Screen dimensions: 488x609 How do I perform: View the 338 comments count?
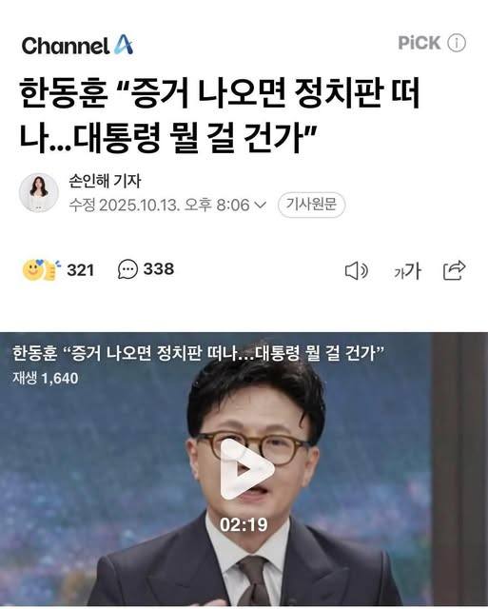[159, 268]
